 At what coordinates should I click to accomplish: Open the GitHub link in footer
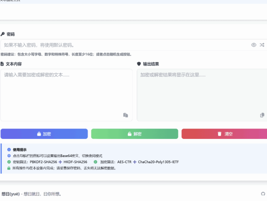(263, 194)
